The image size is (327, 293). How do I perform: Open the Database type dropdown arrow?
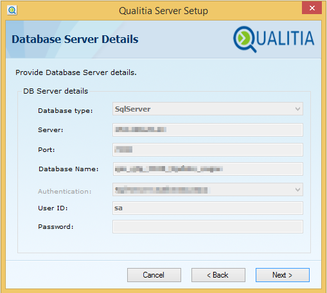[x=297, y=109]
